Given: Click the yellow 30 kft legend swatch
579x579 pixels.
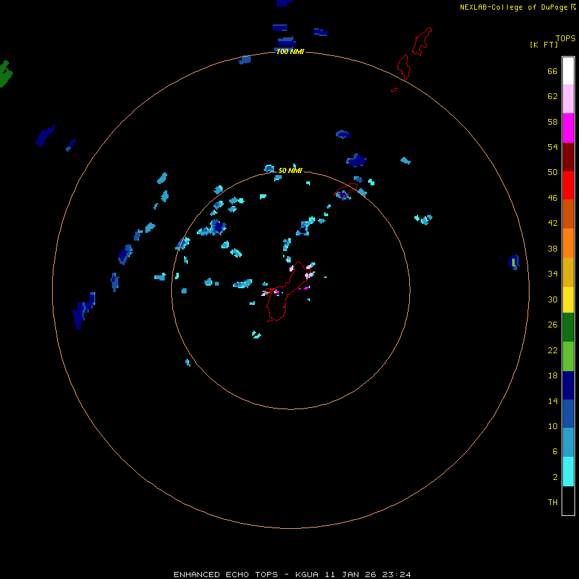Looking at the screenshot, I should 568,300.
